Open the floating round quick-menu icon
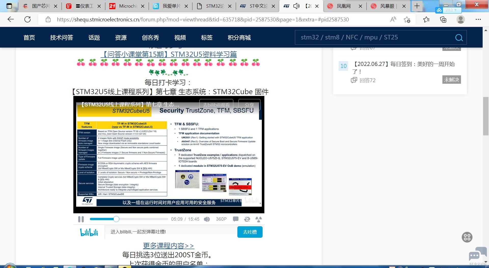 [x=467, y=237]
